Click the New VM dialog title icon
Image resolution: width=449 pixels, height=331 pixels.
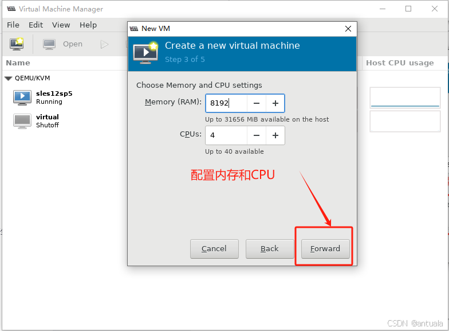click(134, 29)
